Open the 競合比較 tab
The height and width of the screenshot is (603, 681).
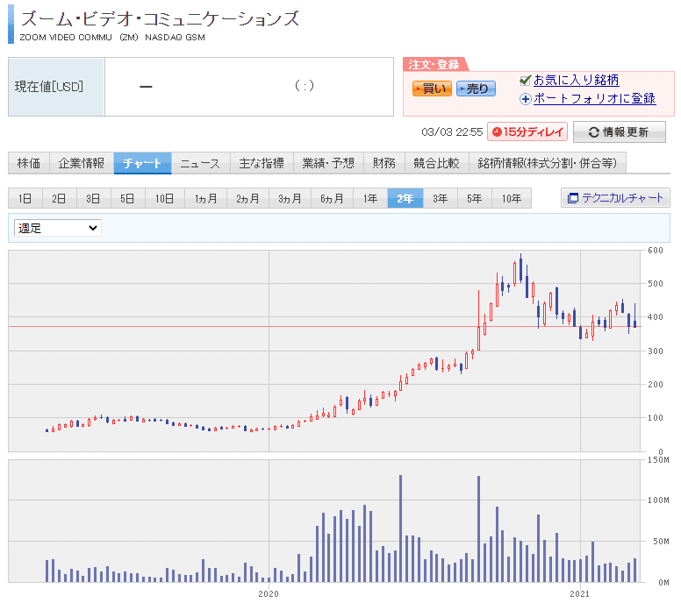437,163
